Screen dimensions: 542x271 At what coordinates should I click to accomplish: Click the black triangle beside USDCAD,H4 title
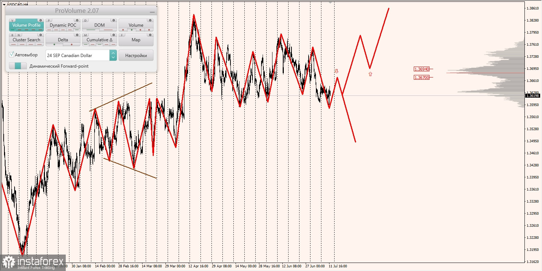(x=4, y=4)
